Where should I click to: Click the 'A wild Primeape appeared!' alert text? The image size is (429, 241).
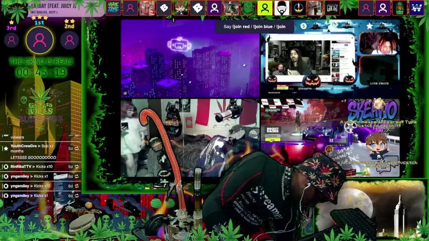point(378,124)
